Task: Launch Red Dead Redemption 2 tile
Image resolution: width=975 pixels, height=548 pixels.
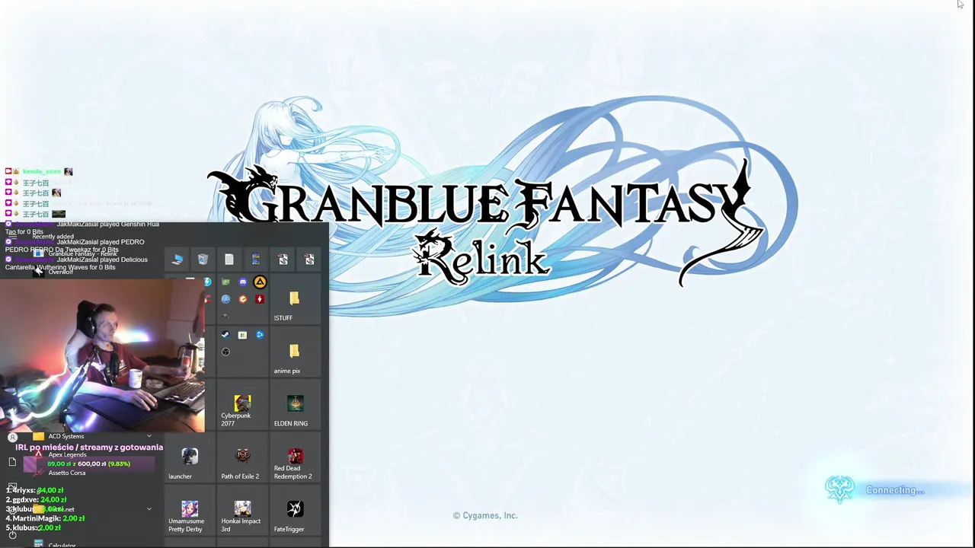Action: pos(295,458)
